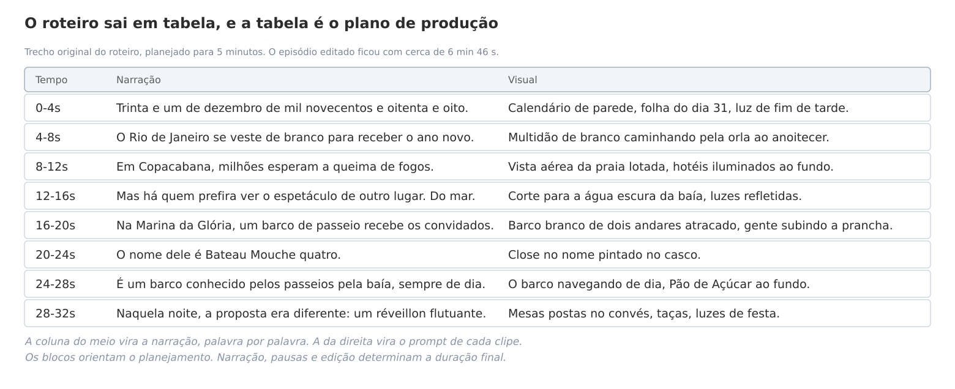Click the Narração column header
Viewport: 955px width, 389px height.
(x=138, y=80)
